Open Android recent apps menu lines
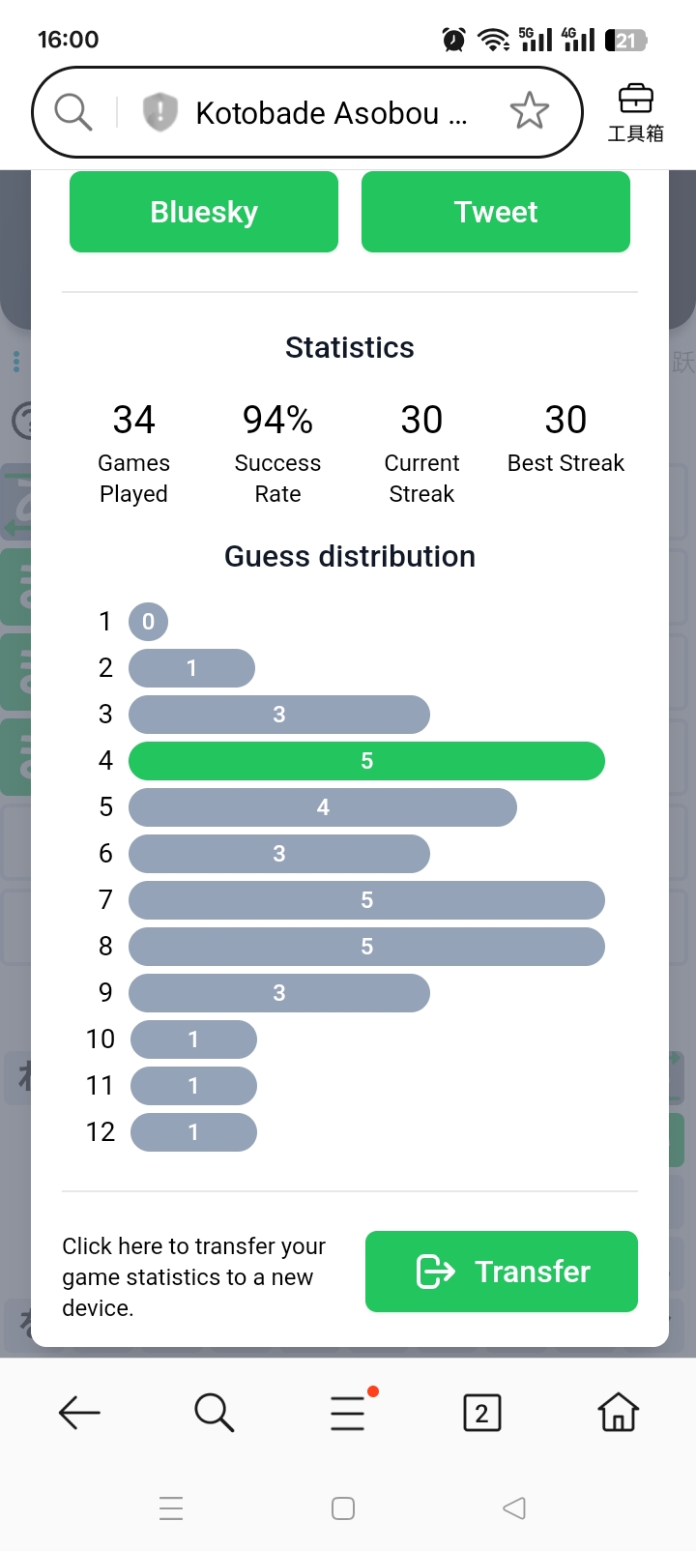Viewport: 696px width, 1551px height. 171,1508
